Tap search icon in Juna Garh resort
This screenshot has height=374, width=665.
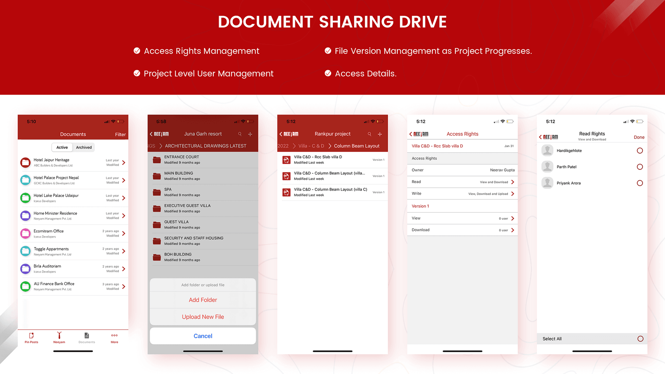pos(240,134)
